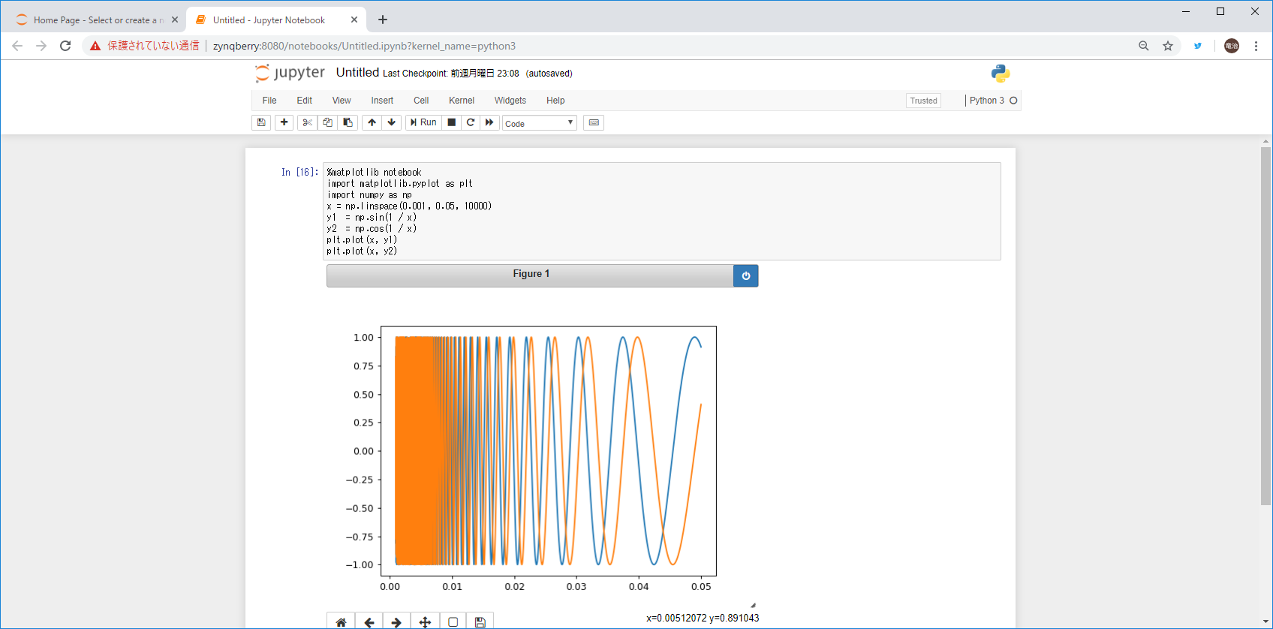Open the Widgets menu
Image resolution: width=1273 pixels, height=629 pixels.
(x=510, y=101)
